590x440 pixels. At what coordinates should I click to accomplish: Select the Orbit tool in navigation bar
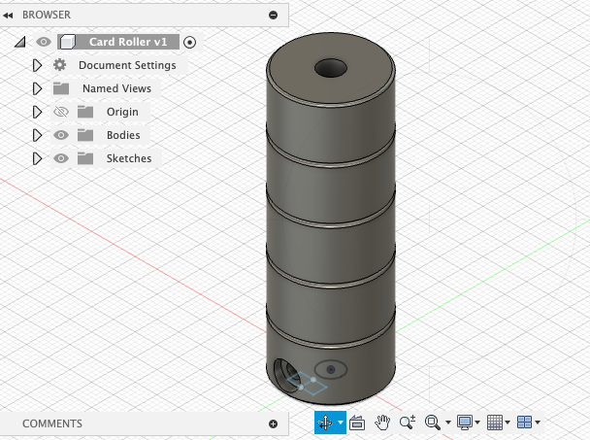[325, 423]
